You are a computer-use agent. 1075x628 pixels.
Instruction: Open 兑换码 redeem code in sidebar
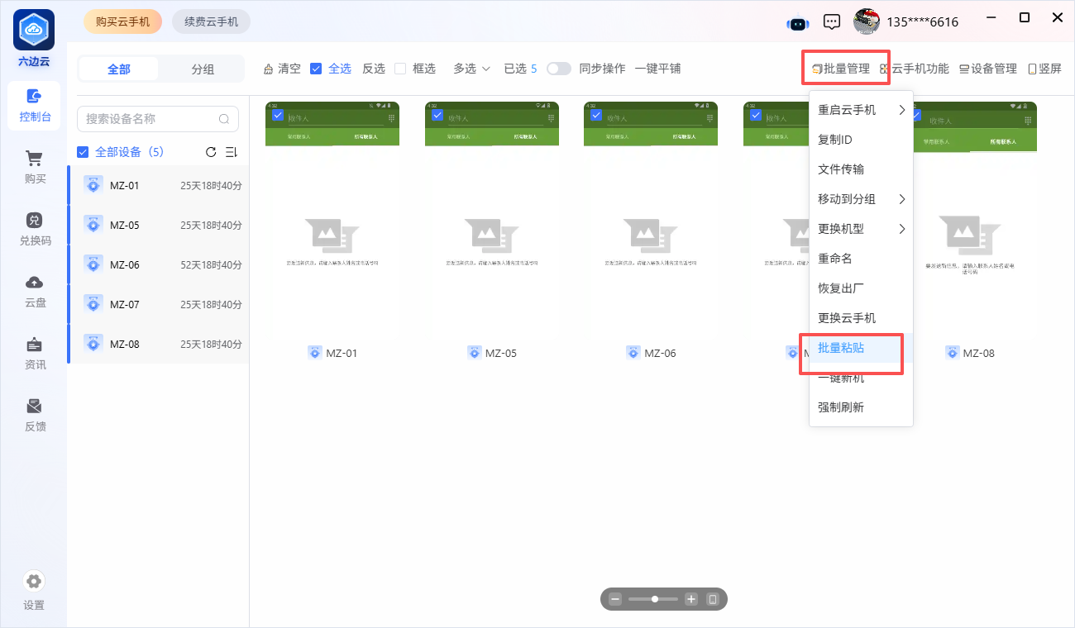click(x=35, y=229)
